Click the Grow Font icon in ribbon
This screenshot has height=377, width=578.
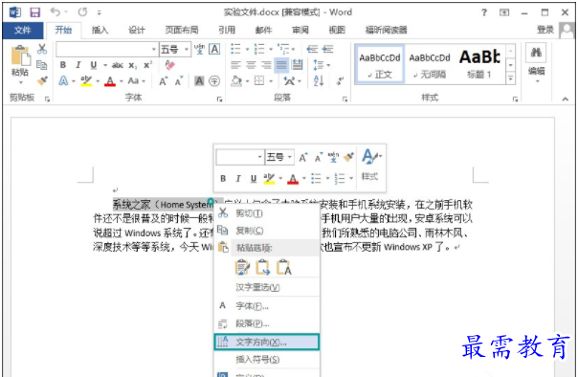click(x=163, y=81)
